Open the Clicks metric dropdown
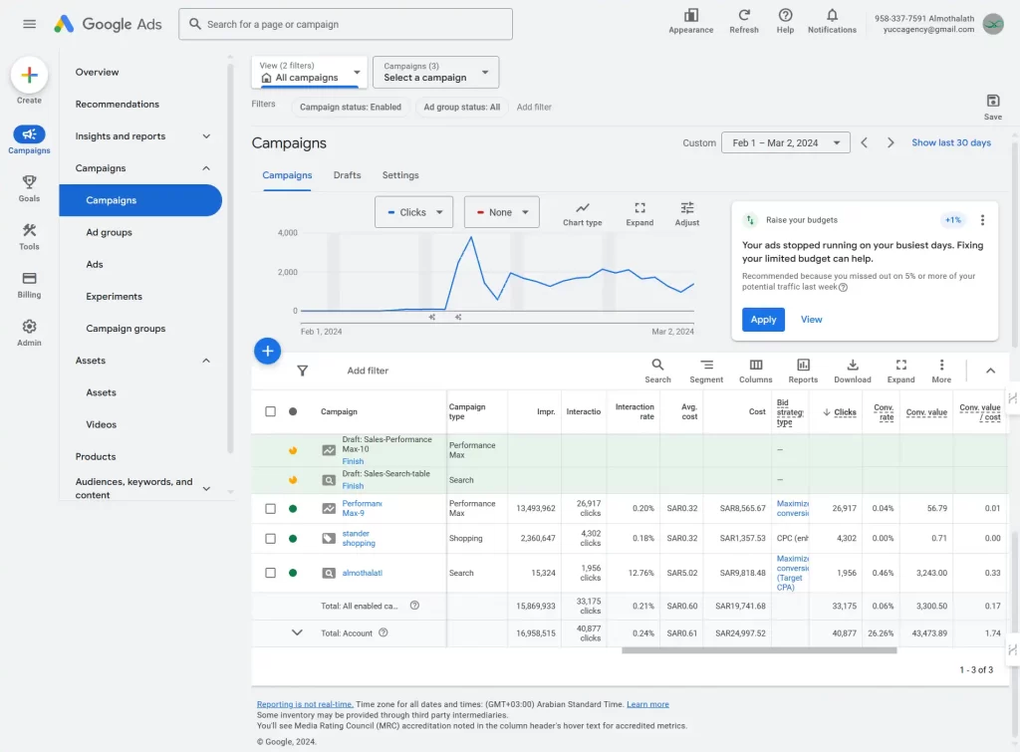This screenshot has height=752, width=1020. [413, 212]
